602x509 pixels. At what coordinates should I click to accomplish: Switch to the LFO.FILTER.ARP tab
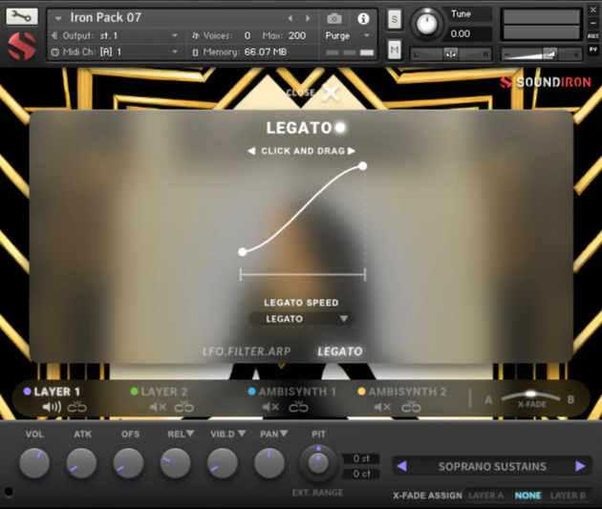click(247, 351)
